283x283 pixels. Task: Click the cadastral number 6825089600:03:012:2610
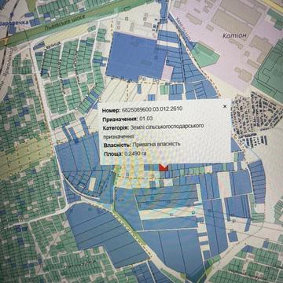(x=152, y=109)
